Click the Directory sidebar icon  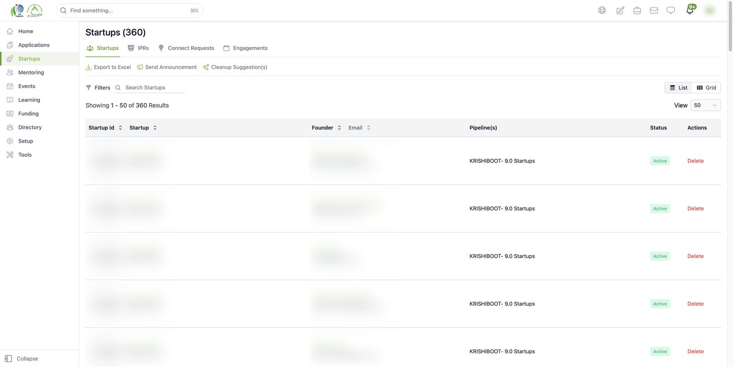(x=10, y=127)
